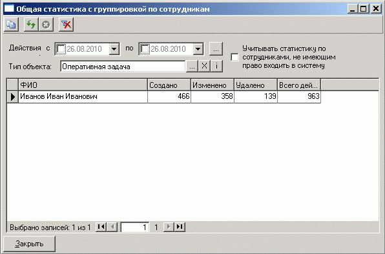Click the ellipsis button next to date range
Image resolution: width=385 pixels, height=254 pixels.
point(216,49)
